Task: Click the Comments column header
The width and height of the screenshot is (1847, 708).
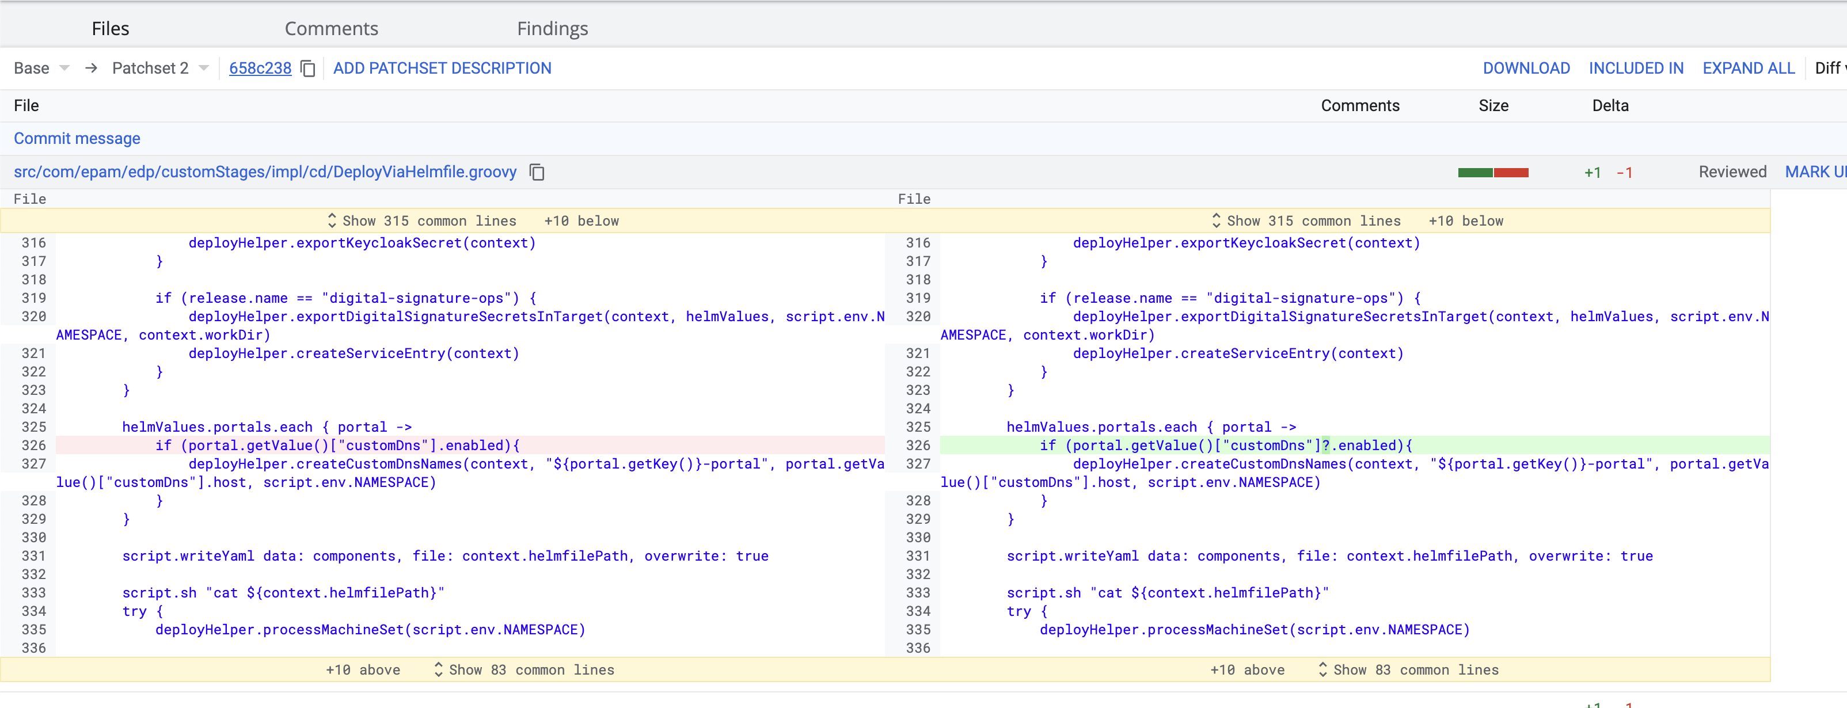Action: click(1360, 106)
